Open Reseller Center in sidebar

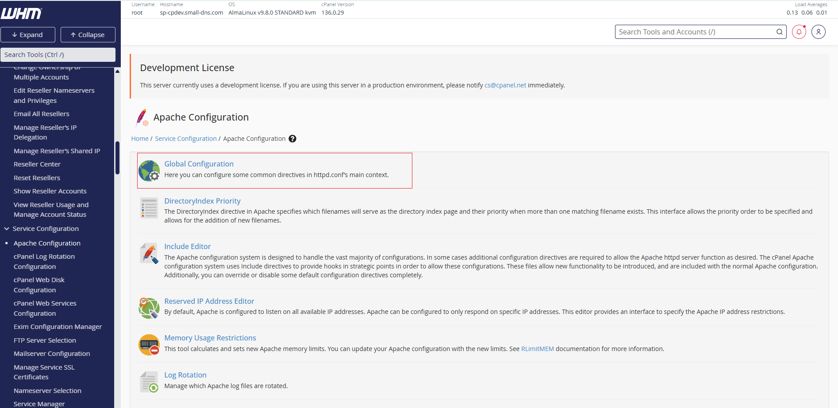pos(37,164)
